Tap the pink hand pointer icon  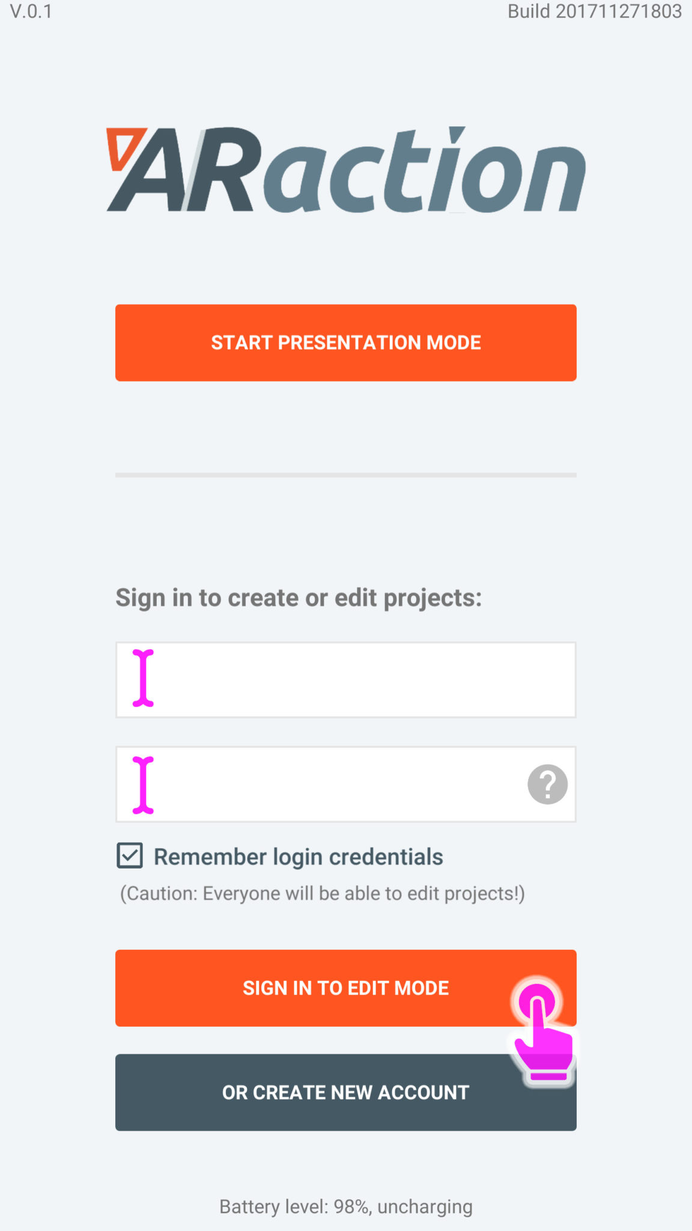pyautogui.click(x=542, y=1030)
